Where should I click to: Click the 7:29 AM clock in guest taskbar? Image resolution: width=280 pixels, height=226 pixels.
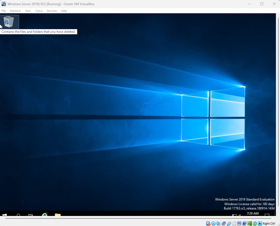coord(253,214)
